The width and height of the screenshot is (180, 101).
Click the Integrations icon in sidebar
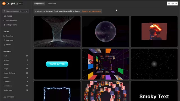4,25
